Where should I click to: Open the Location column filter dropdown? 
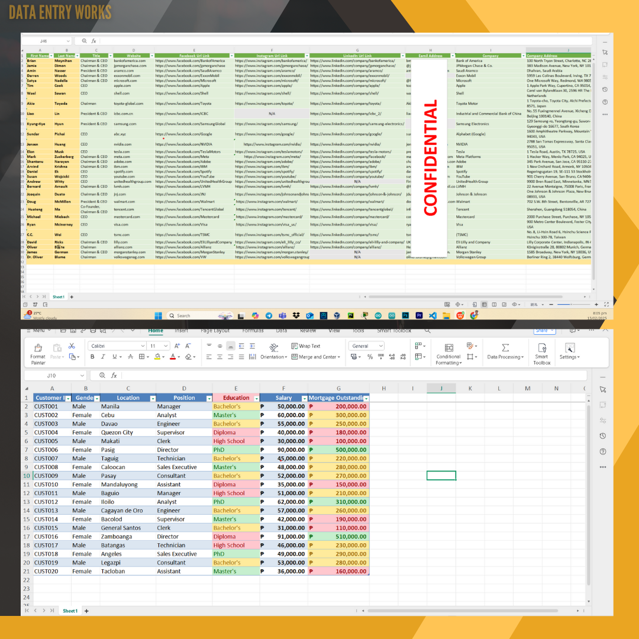153,398
